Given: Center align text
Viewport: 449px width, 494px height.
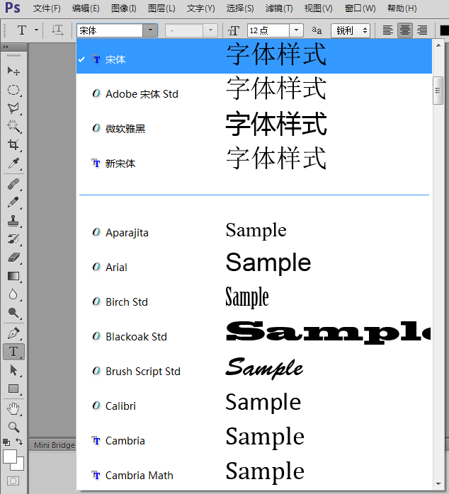Looking at the screenshot, I should click(x=405, y=30).
